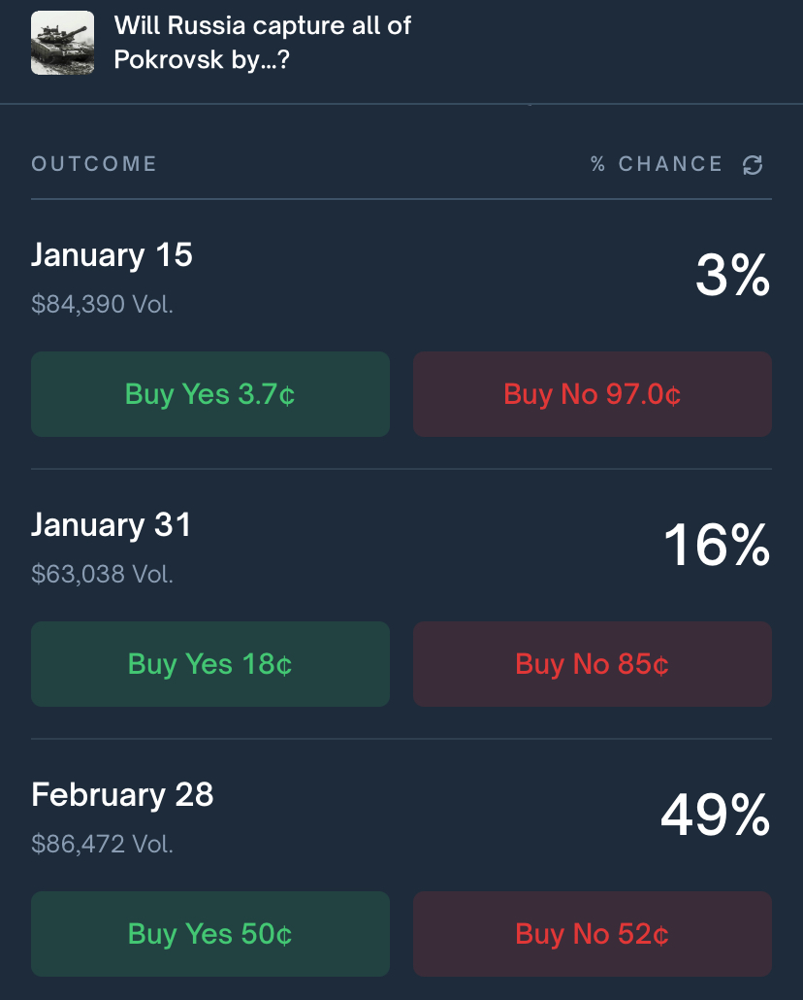Viewport: 803px width, 1000px height.
Task: Expand the February 28 outcome row
Action: pos(122,795)
